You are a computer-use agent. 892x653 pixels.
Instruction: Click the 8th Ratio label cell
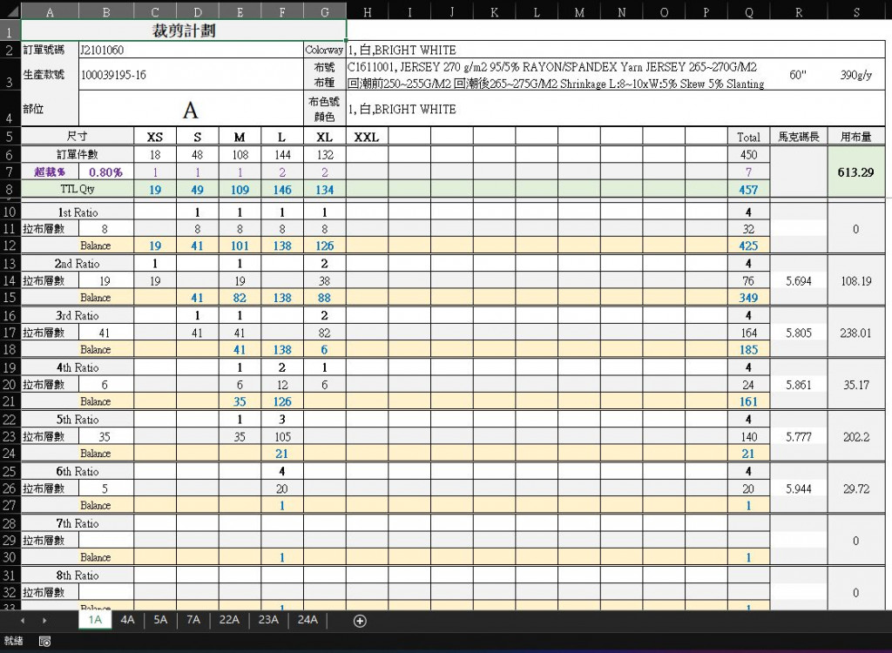pyautogui.click(x=78, y=575)
